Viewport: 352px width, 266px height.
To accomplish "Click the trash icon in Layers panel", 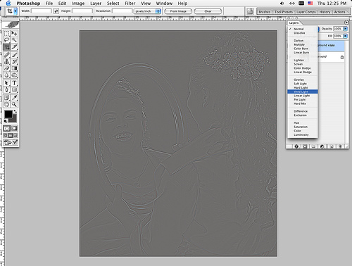I will click(340, 146).
